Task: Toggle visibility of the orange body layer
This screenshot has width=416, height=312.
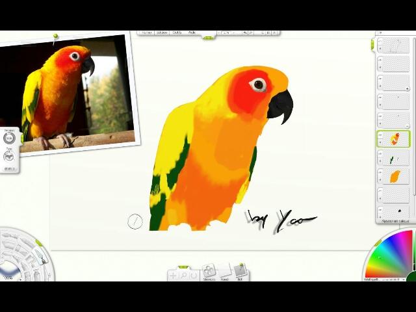Action: pyautogui.click(x=380, y=173)
